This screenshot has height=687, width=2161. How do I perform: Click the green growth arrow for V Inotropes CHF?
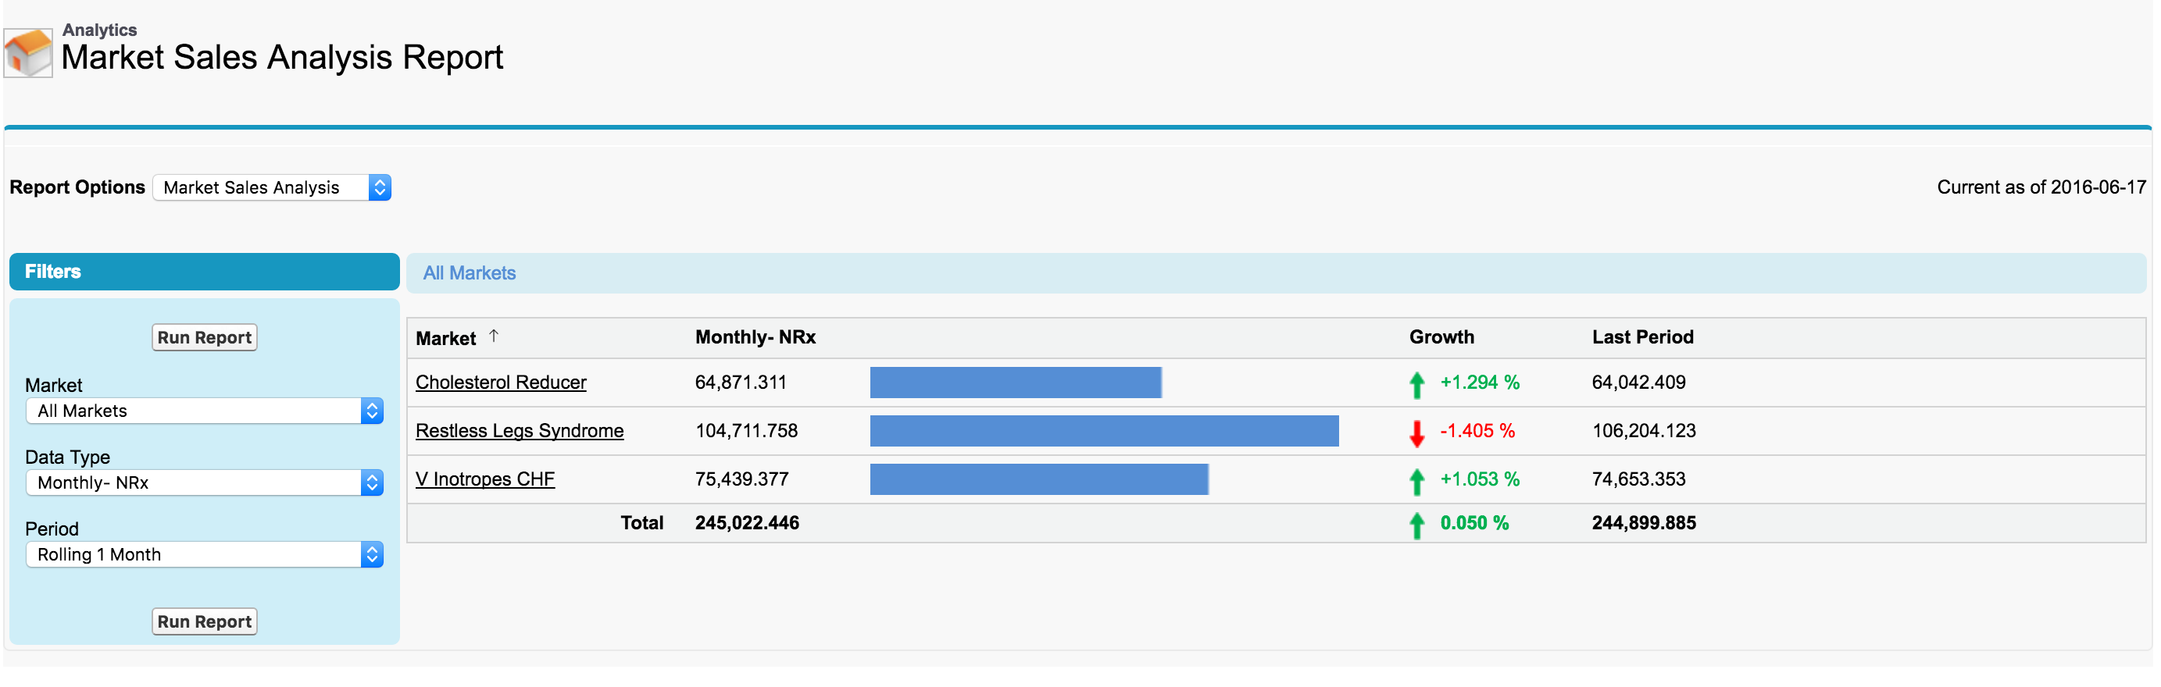(x=1417, y=481)
